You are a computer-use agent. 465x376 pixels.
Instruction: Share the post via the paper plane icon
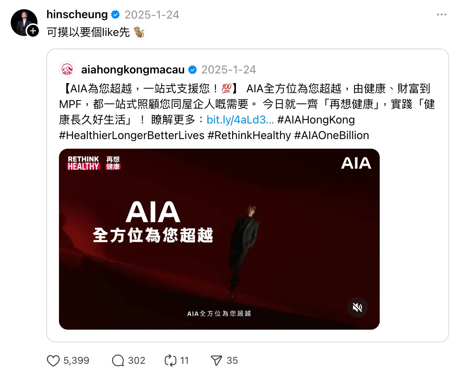[x=217, y=360]
